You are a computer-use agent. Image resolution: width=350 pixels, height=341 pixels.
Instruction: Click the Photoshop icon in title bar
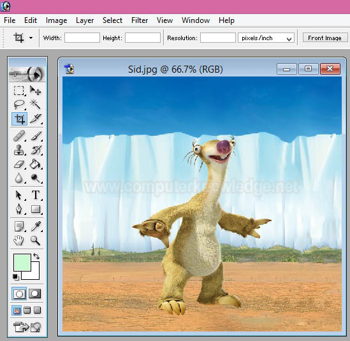[5, 6]
